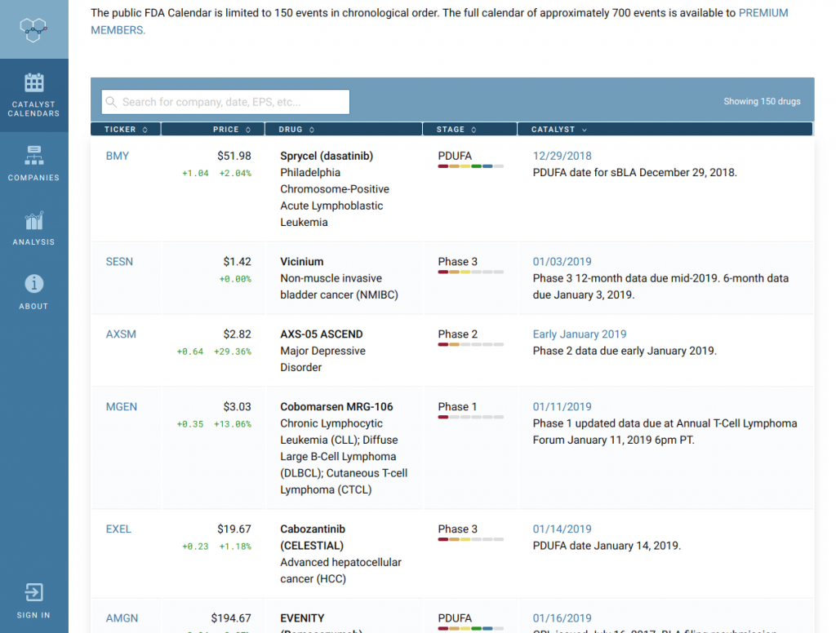
Task: Click the +13.06% change for MGEN
Action: pyautogui.click(x=233, y=424)
